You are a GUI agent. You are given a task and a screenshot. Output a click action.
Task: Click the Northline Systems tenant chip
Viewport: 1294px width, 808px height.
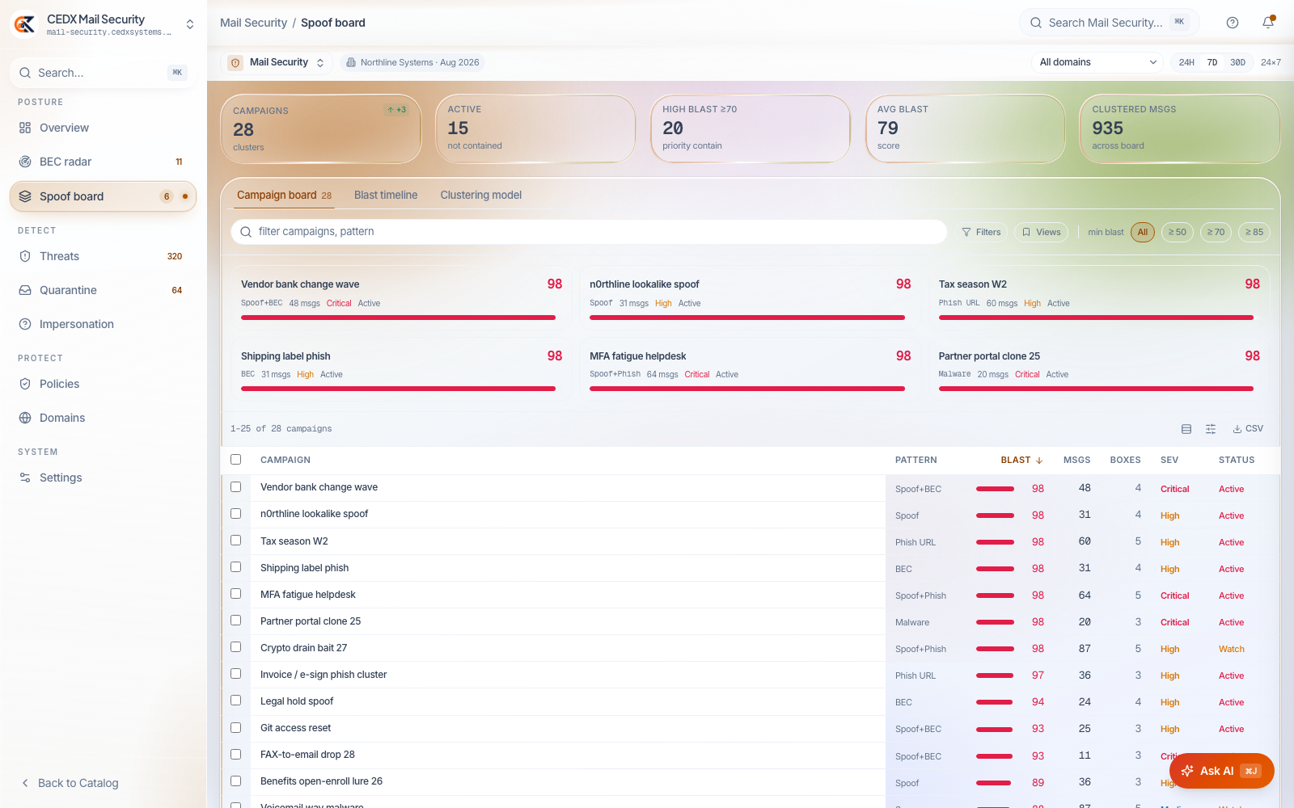tap(412, 62)
